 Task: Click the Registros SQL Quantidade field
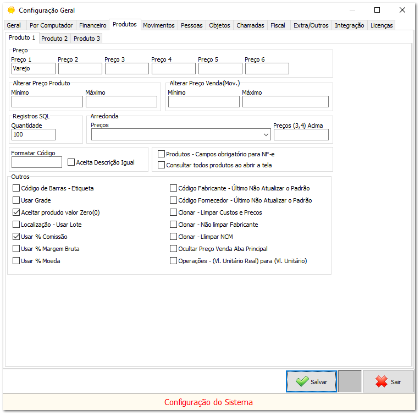point(34,134)
